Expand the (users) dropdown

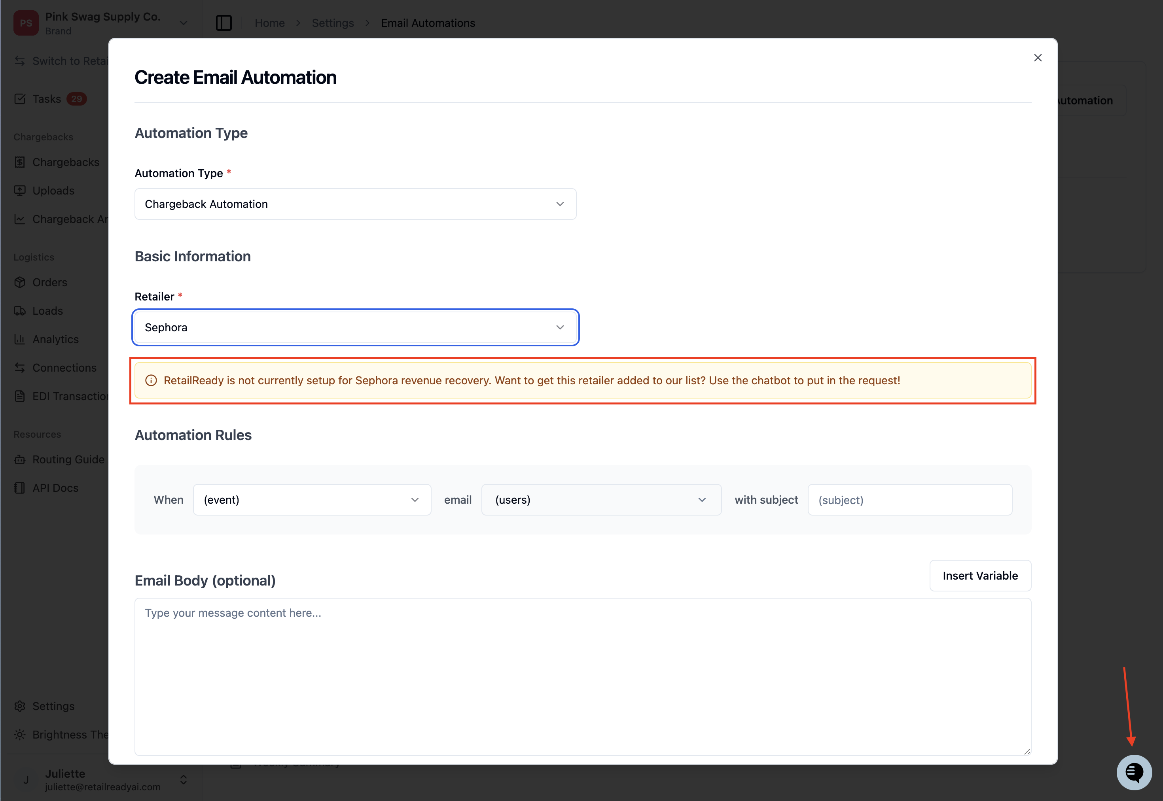pos(601,500)
